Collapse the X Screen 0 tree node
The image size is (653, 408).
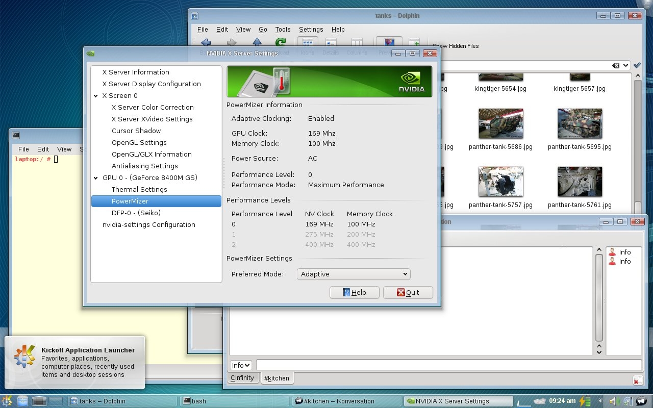[96, 96]
